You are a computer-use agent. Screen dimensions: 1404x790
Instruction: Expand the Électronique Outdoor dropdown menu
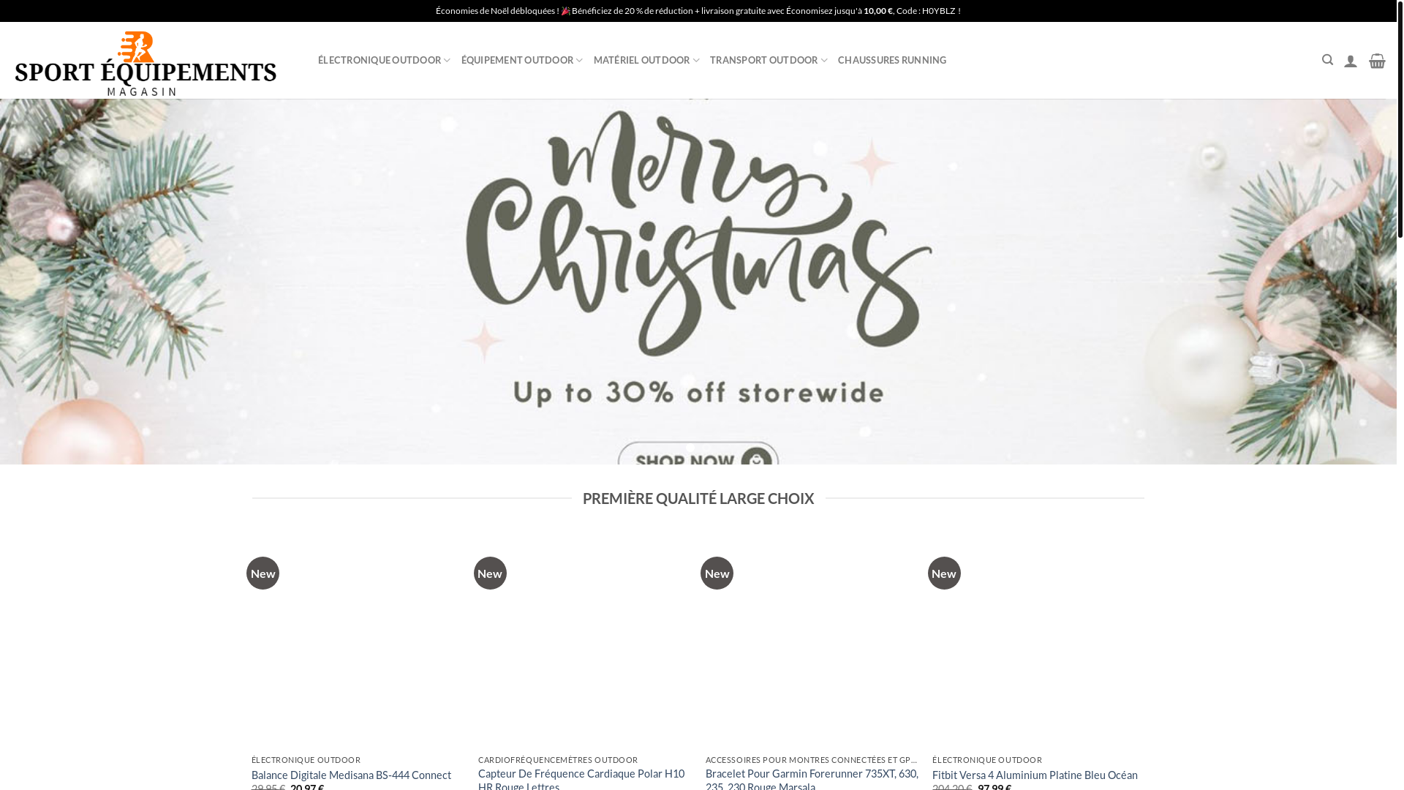point(384,60)
